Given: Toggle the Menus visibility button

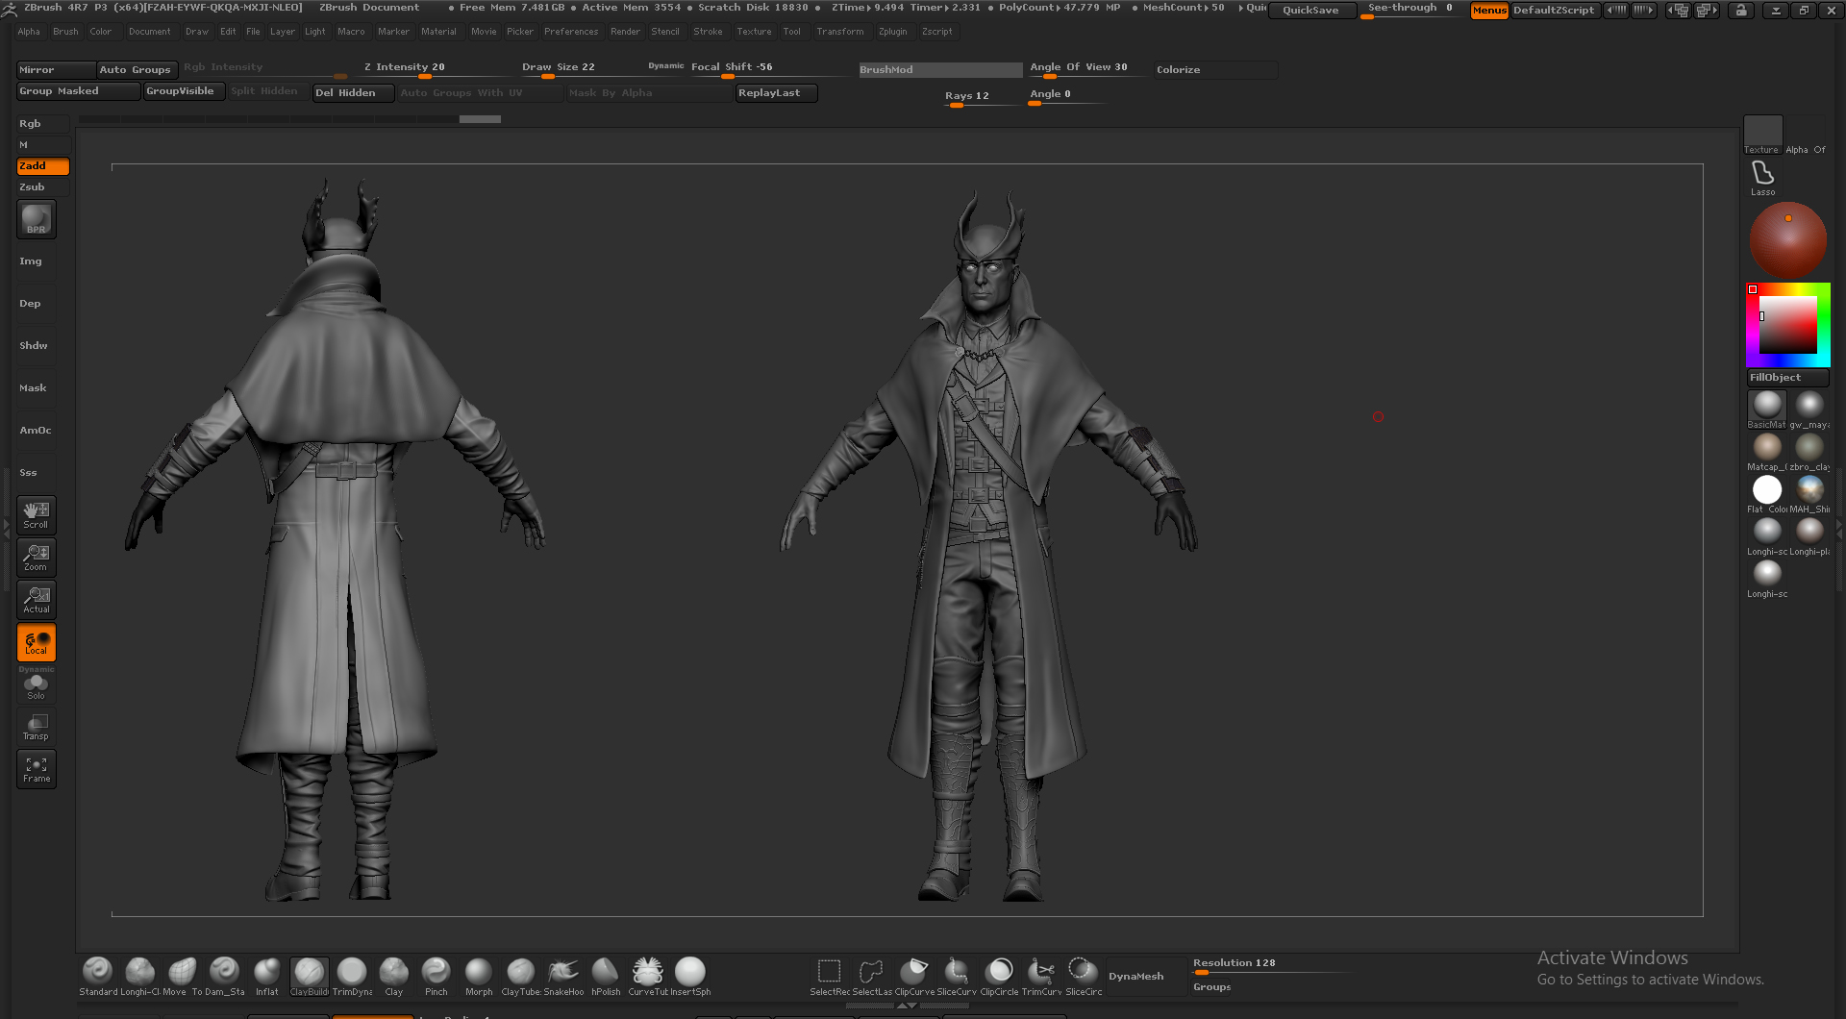Looking at the screenshot, I should point(1489,11).
